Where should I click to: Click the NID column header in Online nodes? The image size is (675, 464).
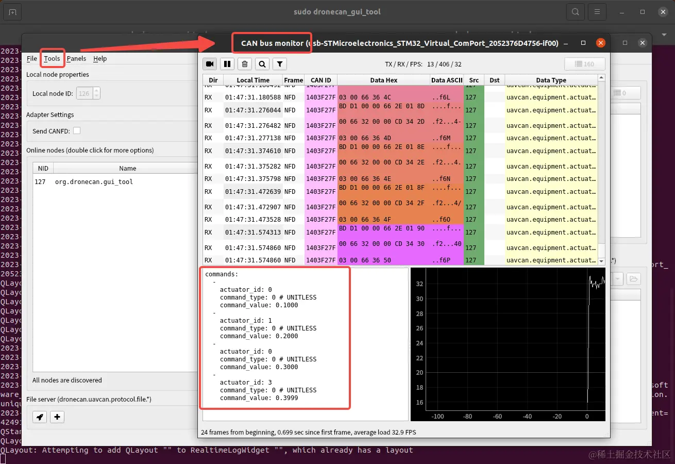[x=43, y=168]
